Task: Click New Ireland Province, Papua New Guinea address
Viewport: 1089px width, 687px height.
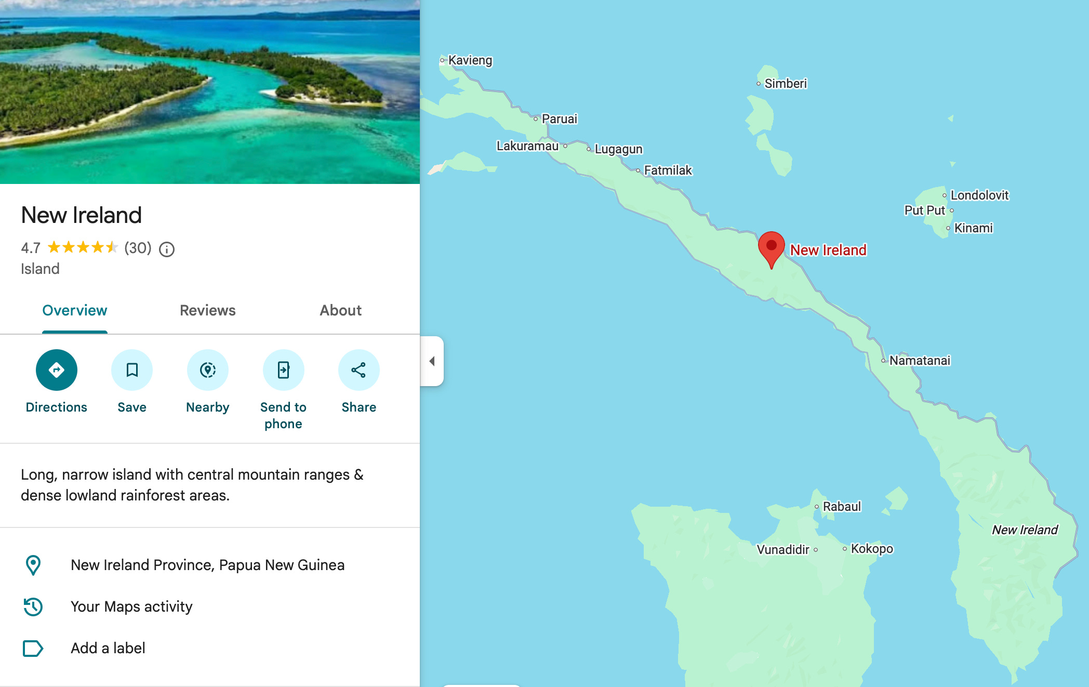Action: coord(208,565)
